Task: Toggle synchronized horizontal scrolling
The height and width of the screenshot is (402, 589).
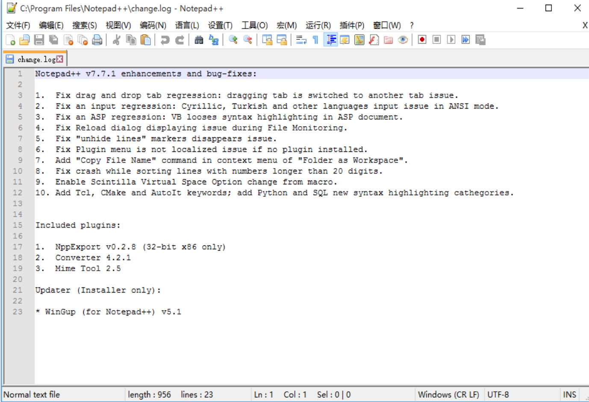Action: 282,40
